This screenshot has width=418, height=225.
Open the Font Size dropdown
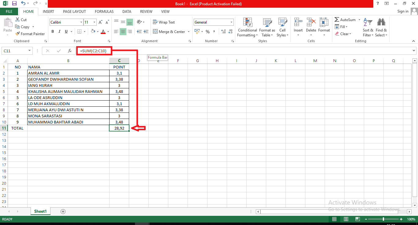(x=94, y=22)
